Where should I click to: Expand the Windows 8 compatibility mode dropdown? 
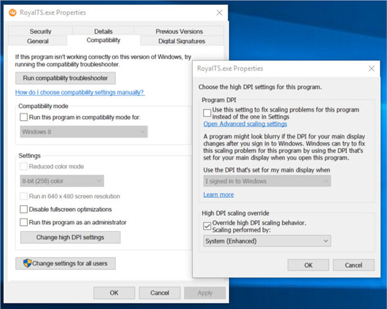click(83, 131)
